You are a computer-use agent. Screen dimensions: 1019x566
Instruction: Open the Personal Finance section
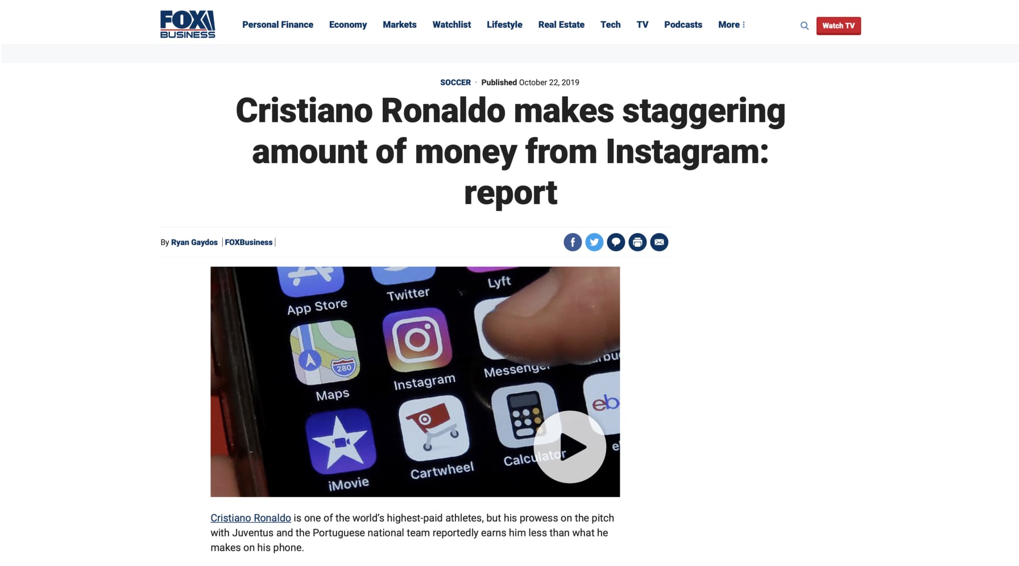[277, 24]
